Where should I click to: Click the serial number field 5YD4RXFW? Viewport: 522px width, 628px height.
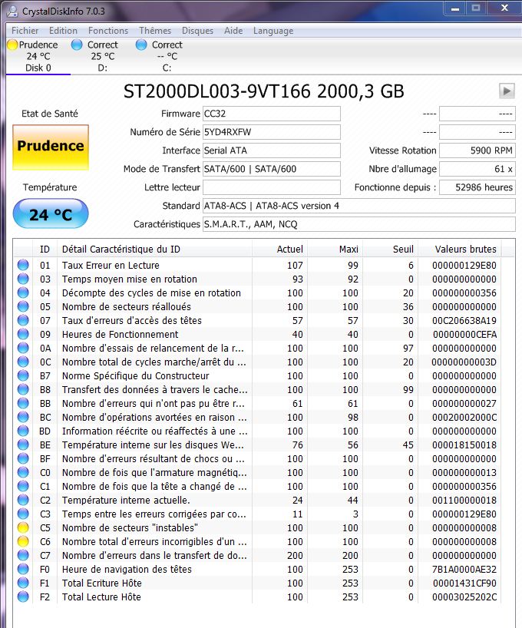coord(272,132)
